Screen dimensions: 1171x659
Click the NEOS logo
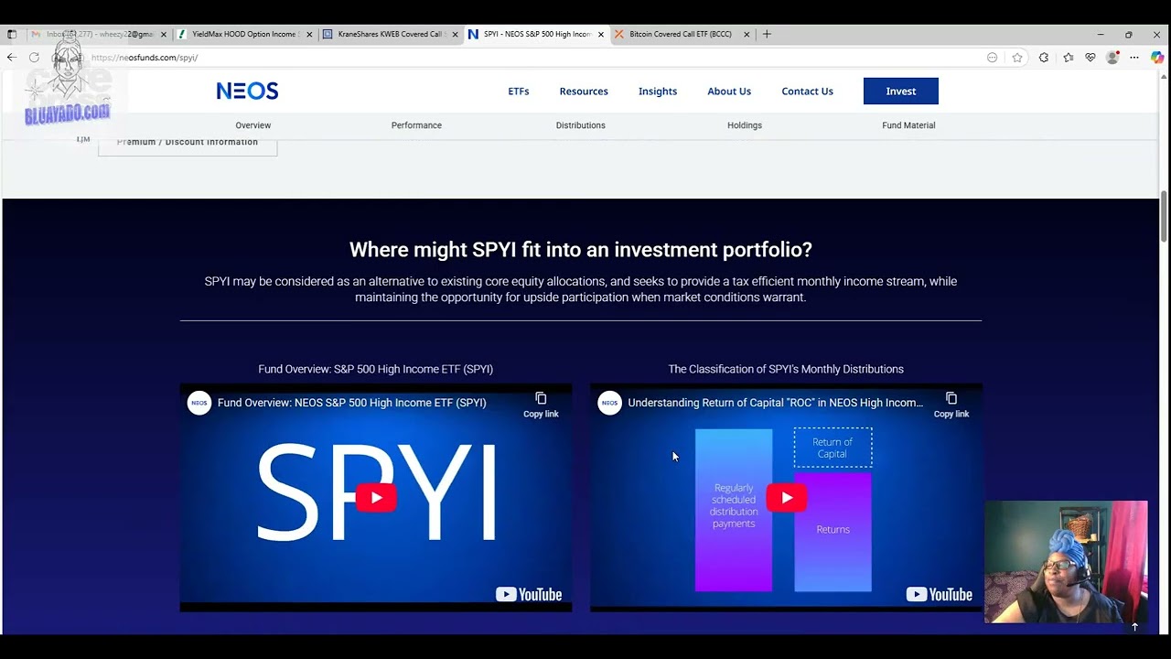coord(247,91)
